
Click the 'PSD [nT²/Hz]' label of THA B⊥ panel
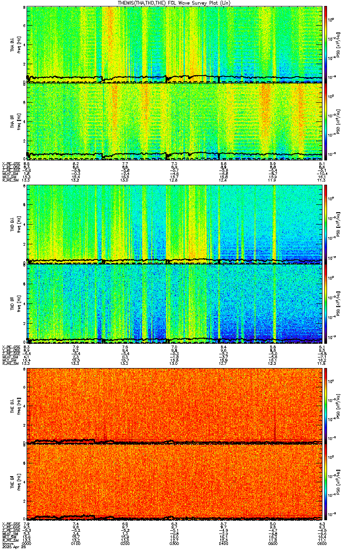(338, 44)
